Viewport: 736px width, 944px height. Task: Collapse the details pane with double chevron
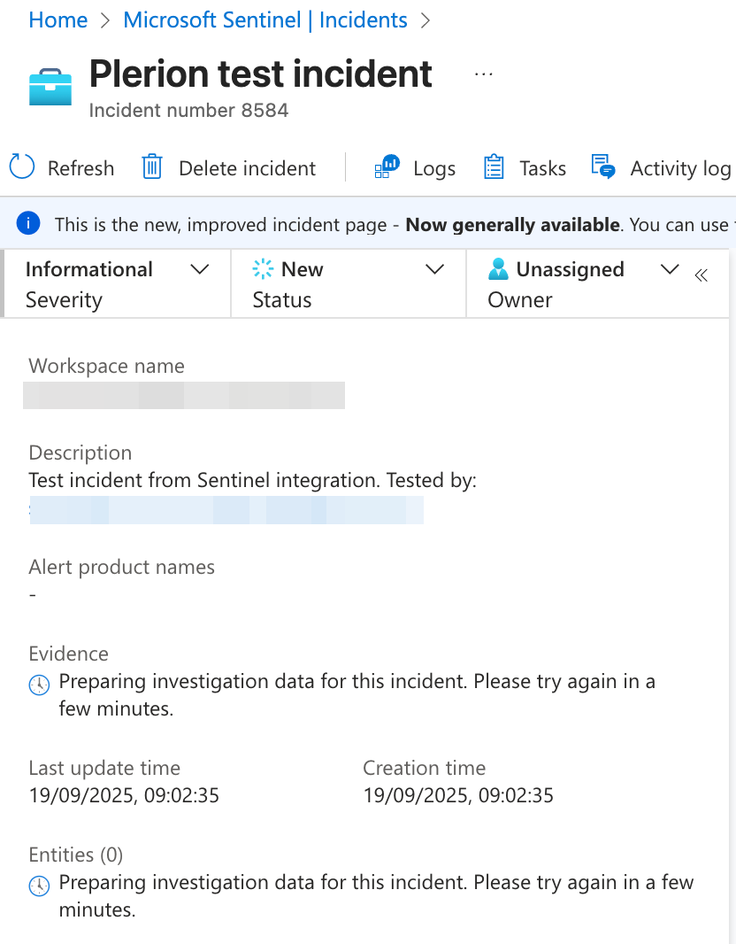tap(701, 275)
